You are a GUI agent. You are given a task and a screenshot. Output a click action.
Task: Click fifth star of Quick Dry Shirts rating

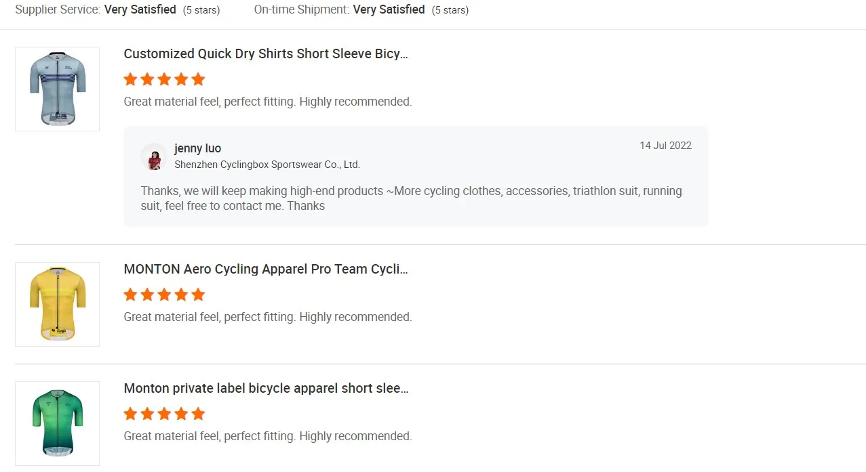pyautogui.click(x=198, y=79)
